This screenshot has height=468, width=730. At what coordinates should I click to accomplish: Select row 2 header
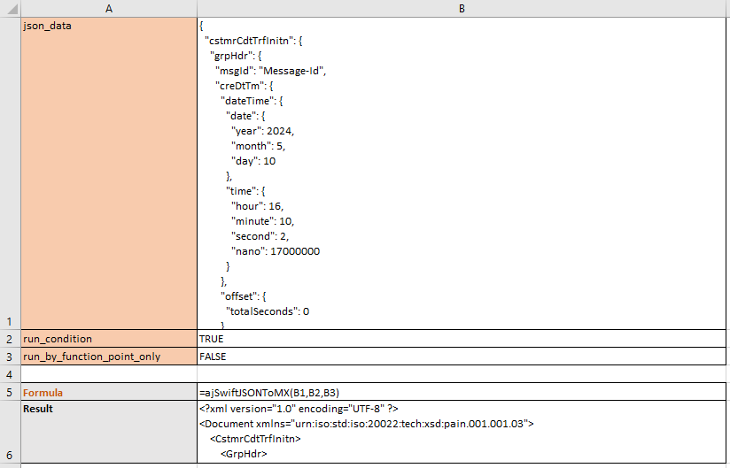point(9,339)
